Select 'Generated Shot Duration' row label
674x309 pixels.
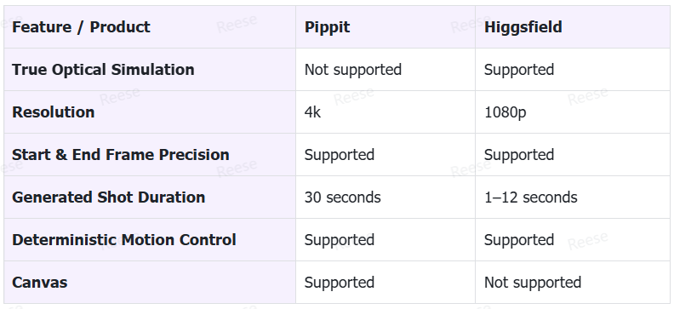point(109,197)
